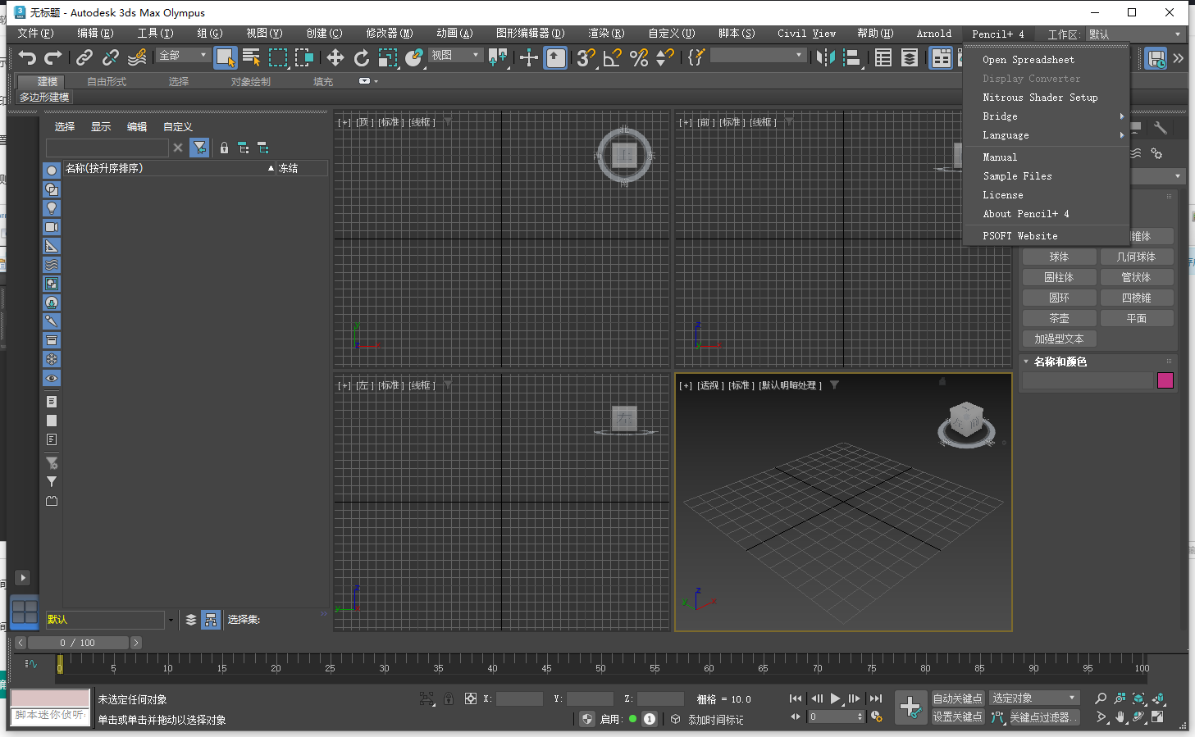Open the named selection sets dropdown

tap(758, 55)
